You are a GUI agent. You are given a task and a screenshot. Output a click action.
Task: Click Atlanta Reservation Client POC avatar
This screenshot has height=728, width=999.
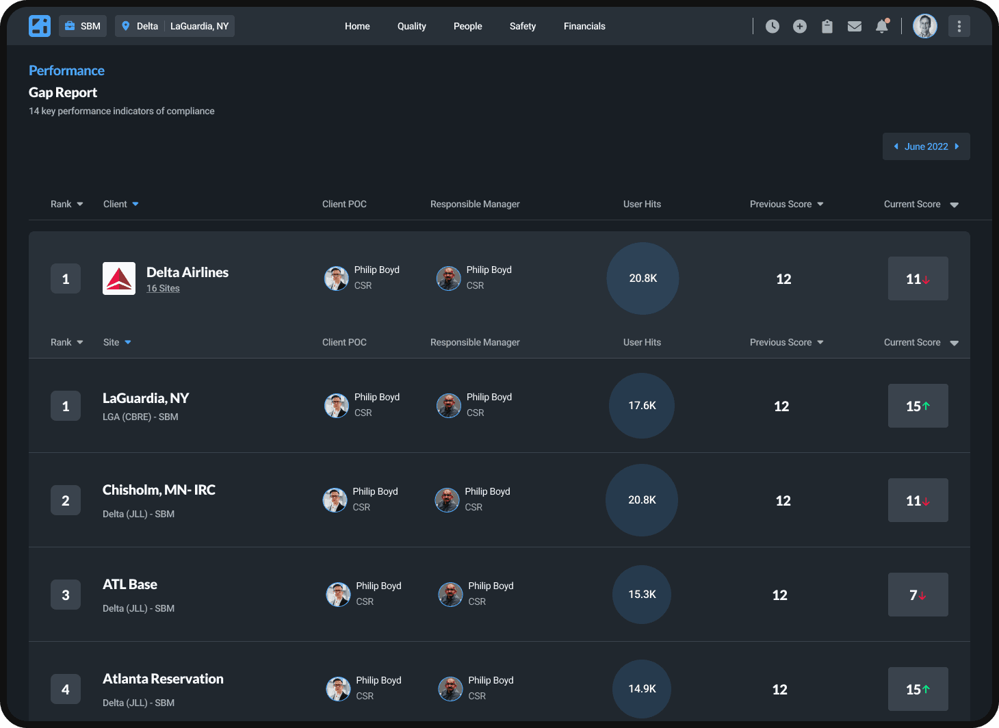tap(338, 689)
